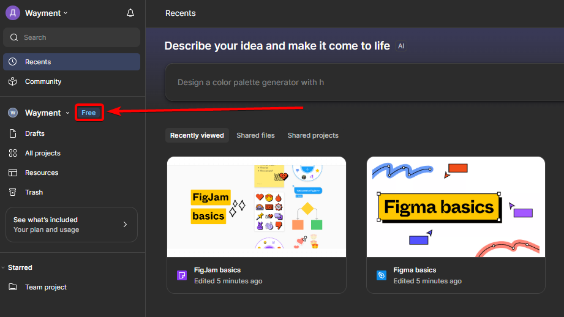Expand the Wayment team chevron
The width and height of the screenshot is (564, 317).
click(67, 113)
